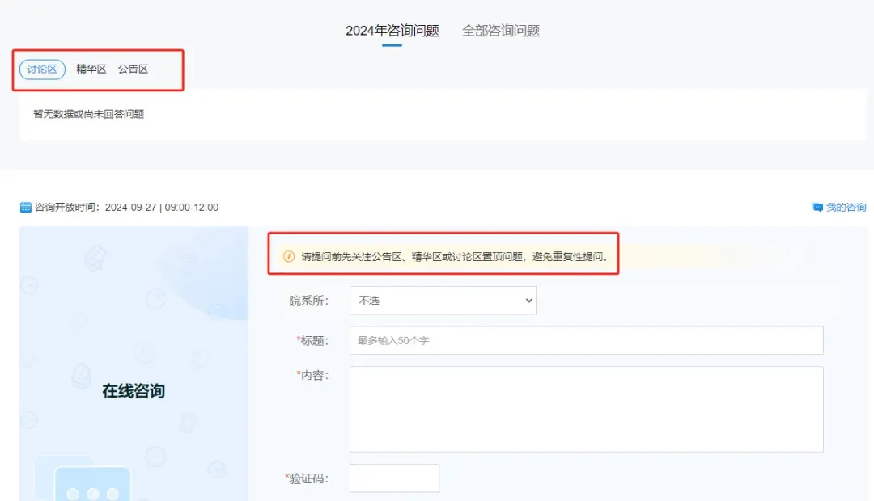This screenshot has height=501, width=874.
Task: Open the 公告区 section
Action: point(134,69)
